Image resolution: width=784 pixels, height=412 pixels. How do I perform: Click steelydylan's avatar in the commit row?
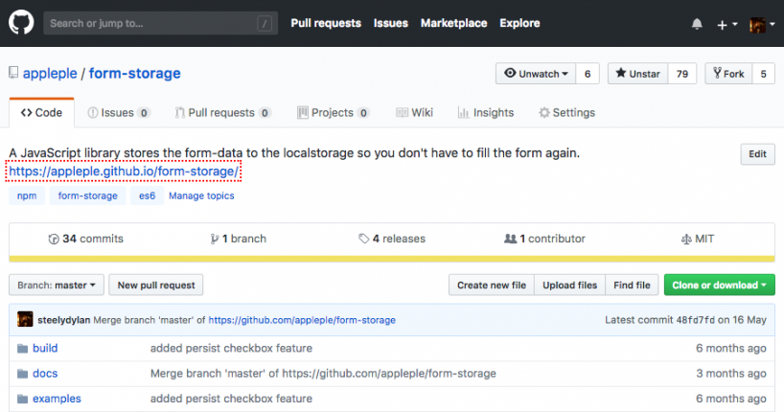(25, 319)
